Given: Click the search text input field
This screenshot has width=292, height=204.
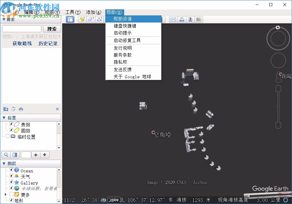Looking at the screenshot, I should (x=22, y=29).
